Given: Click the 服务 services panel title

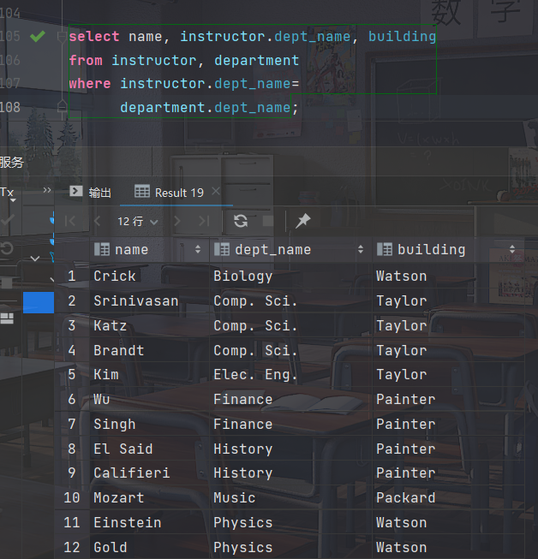Looking at the screenshot, I should [x=12, y=162].
